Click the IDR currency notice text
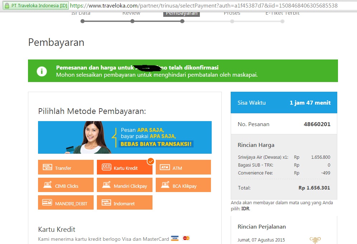The image size is (357, 244). point(282,206)
